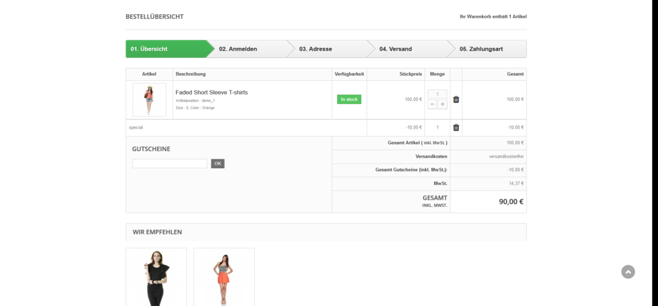Image resolution: width=658 pixels, height=306 pixels.
Task: Click the Artikel column header
Action: point(149,74)
